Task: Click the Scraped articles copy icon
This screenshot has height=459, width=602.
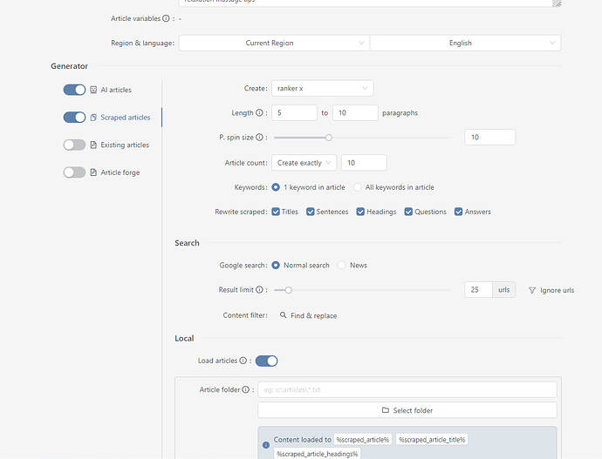Action: coord(93,118)
